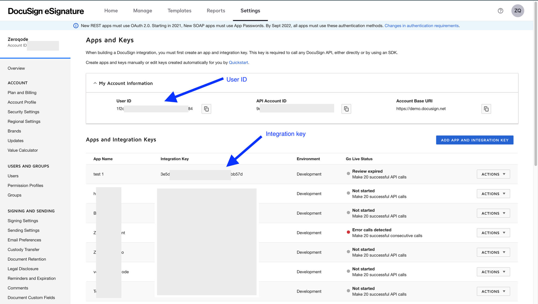538x304 pixels.
Task: Open Changes in authentication requirements link
Action: pyautogui.click(x=421, y=26)
